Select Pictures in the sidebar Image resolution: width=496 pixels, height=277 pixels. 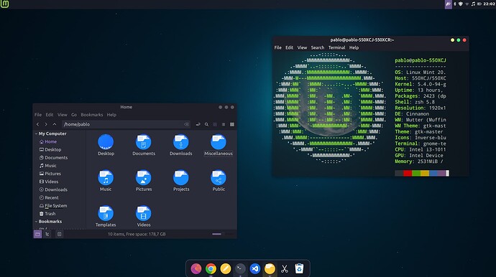point(50,174)
